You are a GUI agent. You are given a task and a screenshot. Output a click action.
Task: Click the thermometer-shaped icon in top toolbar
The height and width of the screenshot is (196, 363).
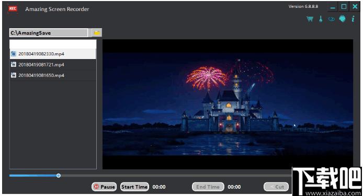pos(321,19)
